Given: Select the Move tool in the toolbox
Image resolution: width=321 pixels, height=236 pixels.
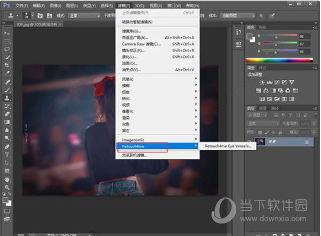Looking at the screenshot, I should pyautogui.click(x=7, y=33).
